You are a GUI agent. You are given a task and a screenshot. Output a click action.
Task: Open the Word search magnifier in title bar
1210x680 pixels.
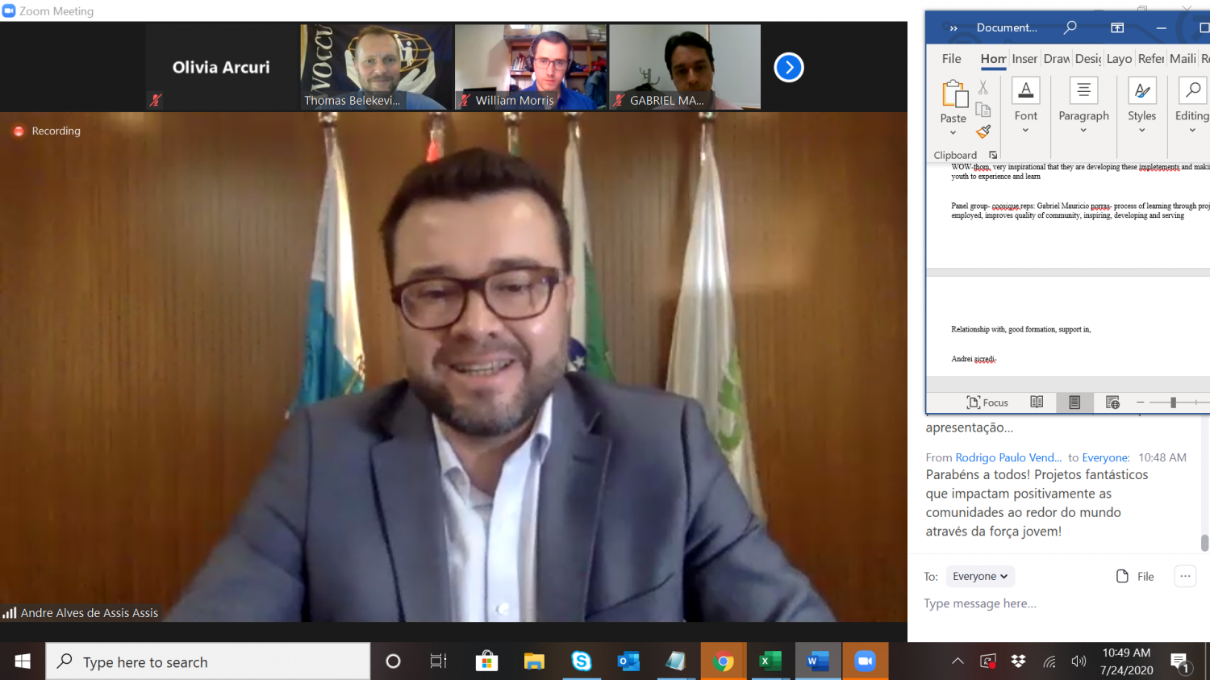[1070, 27]
